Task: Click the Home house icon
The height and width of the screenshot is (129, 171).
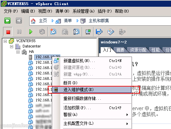Action: click(33, 21)
